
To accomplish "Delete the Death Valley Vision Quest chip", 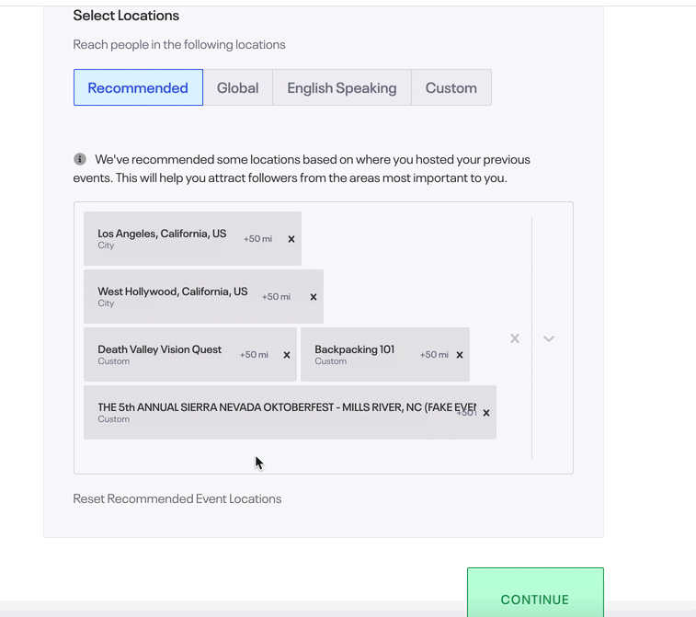I will pos(287,355).
